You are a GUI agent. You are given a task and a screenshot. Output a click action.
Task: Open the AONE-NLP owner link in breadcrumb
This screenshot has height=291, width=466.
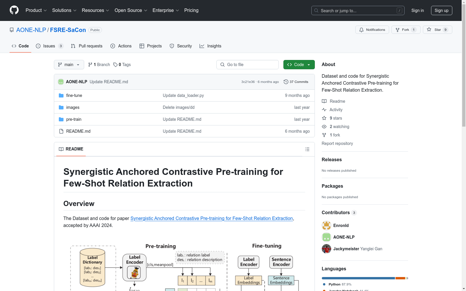click(31, 30)
